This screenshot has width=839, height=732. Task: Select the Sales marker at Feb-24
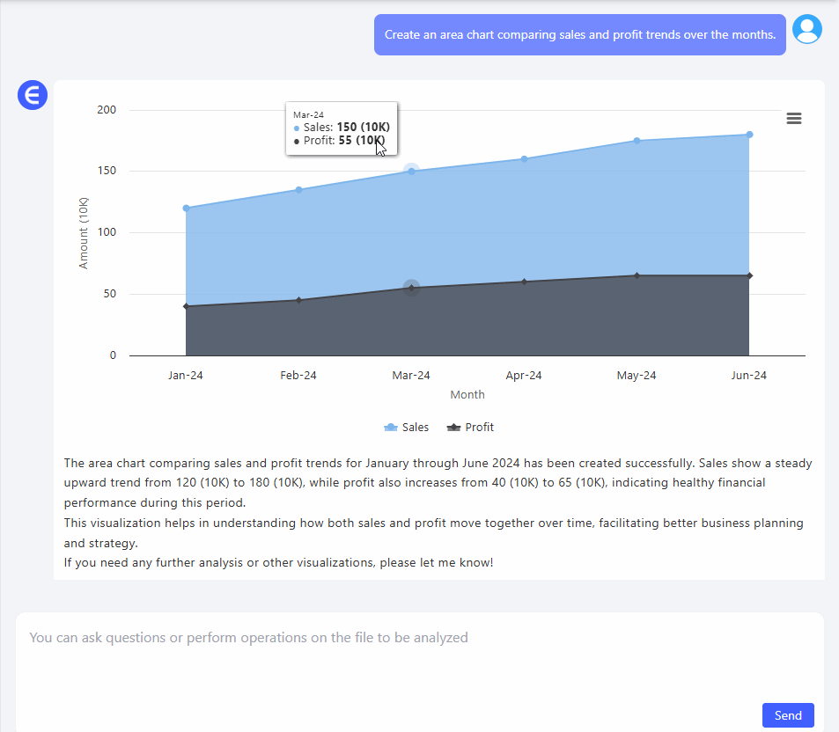pos(298,190)
